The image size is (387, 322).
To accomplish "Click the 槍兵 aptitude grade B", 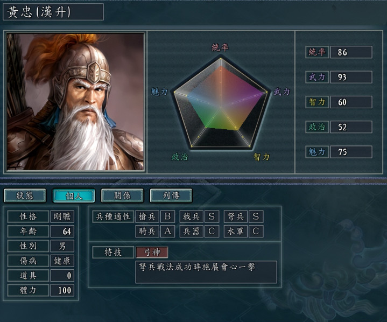I will 167,216.
